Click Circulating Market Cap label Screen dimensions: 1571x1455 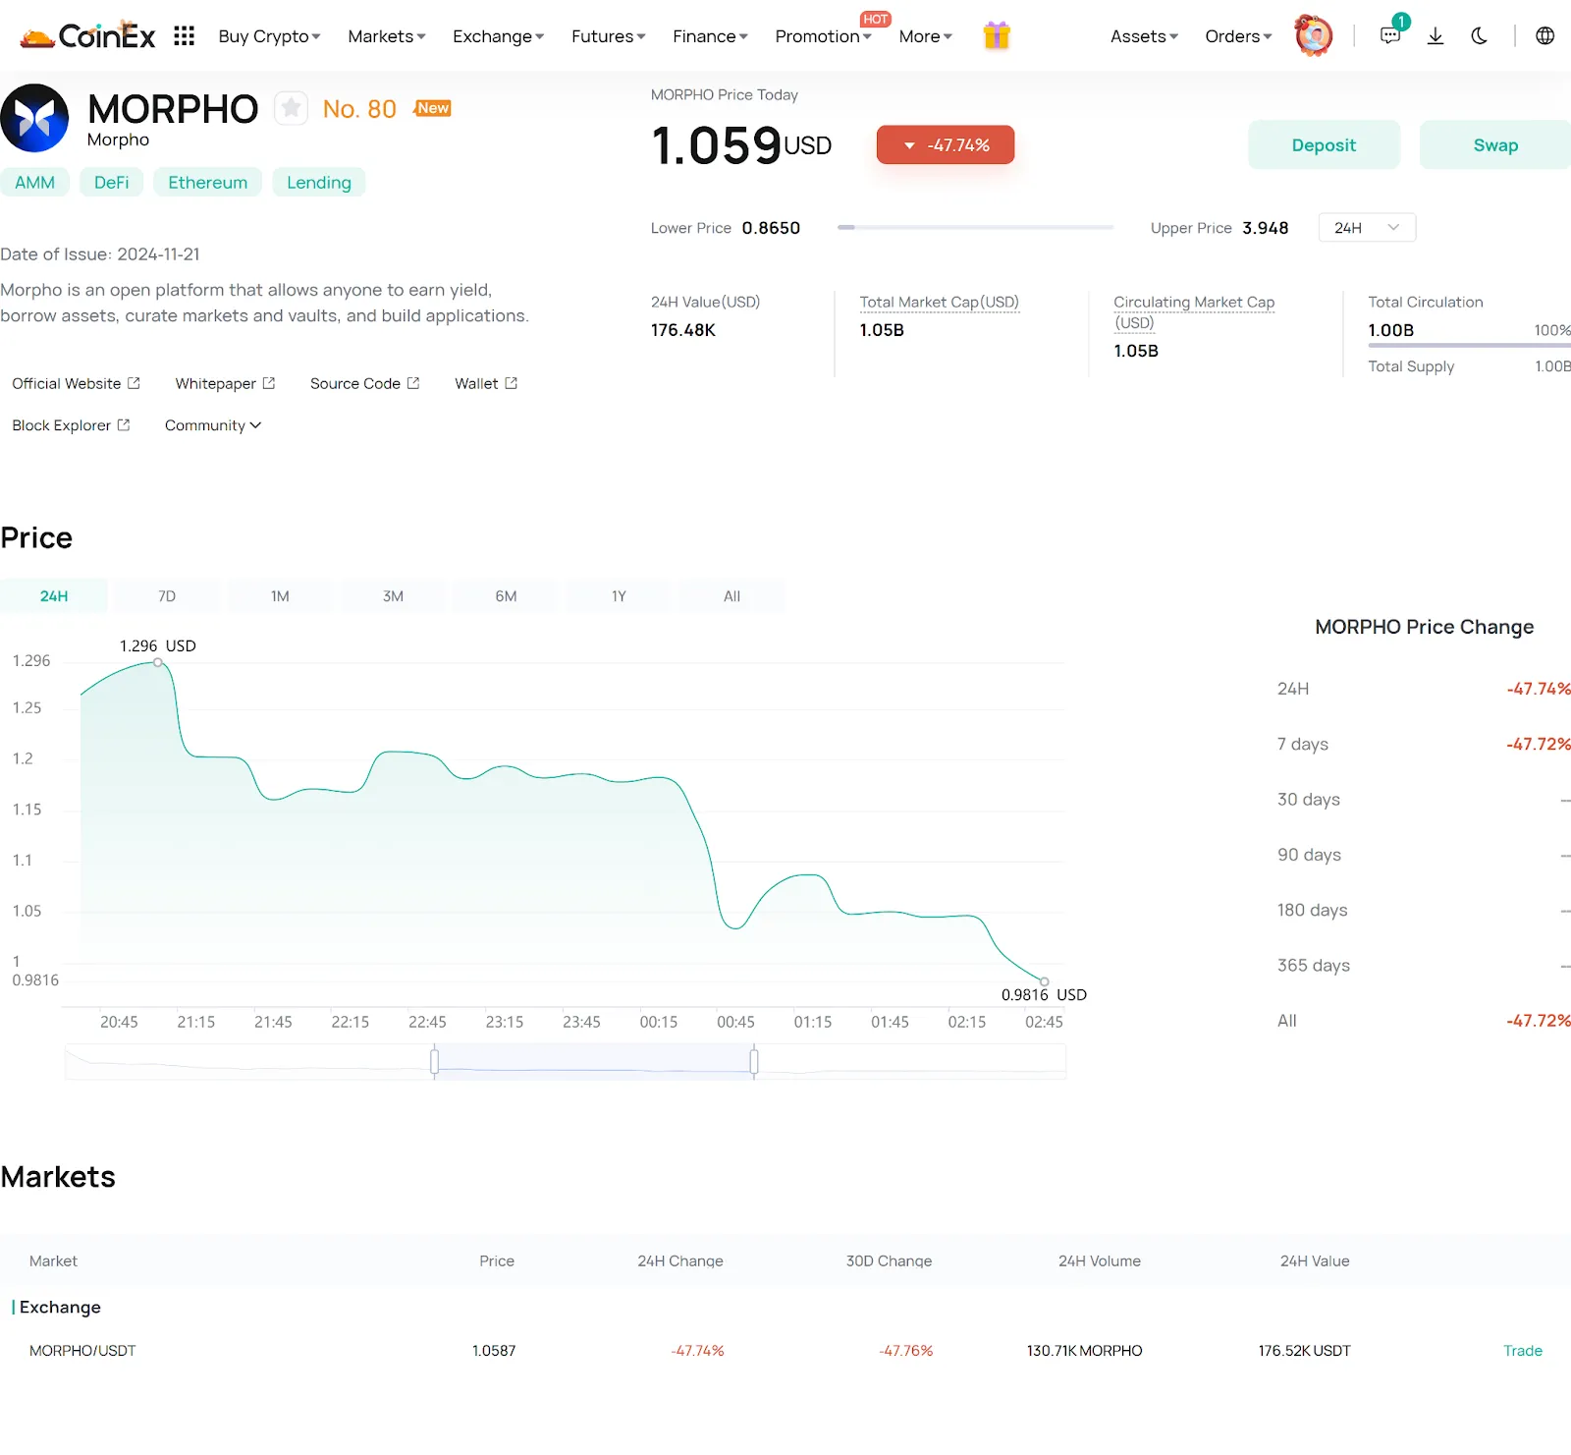click(1194, 312)
